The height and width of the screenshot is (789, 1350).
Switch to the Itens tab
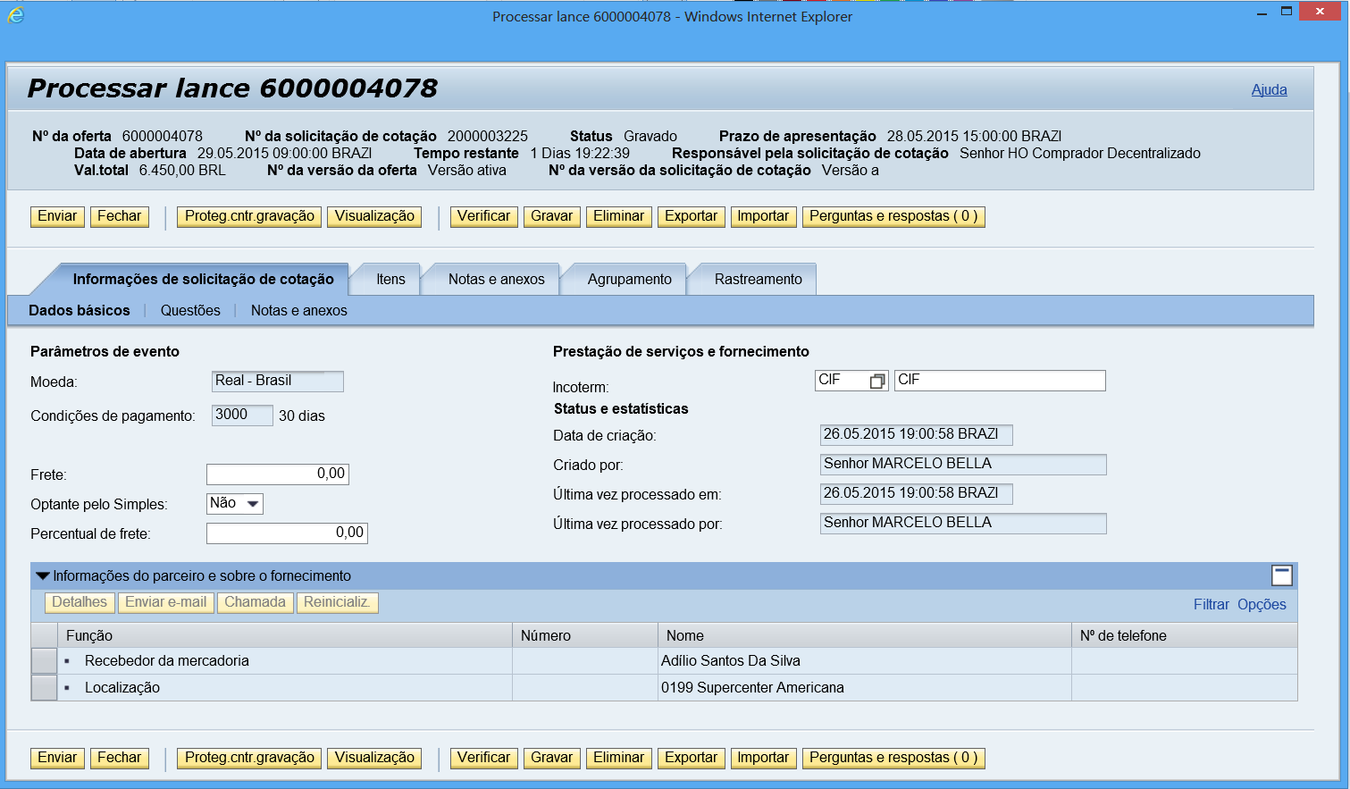point(390,279)
